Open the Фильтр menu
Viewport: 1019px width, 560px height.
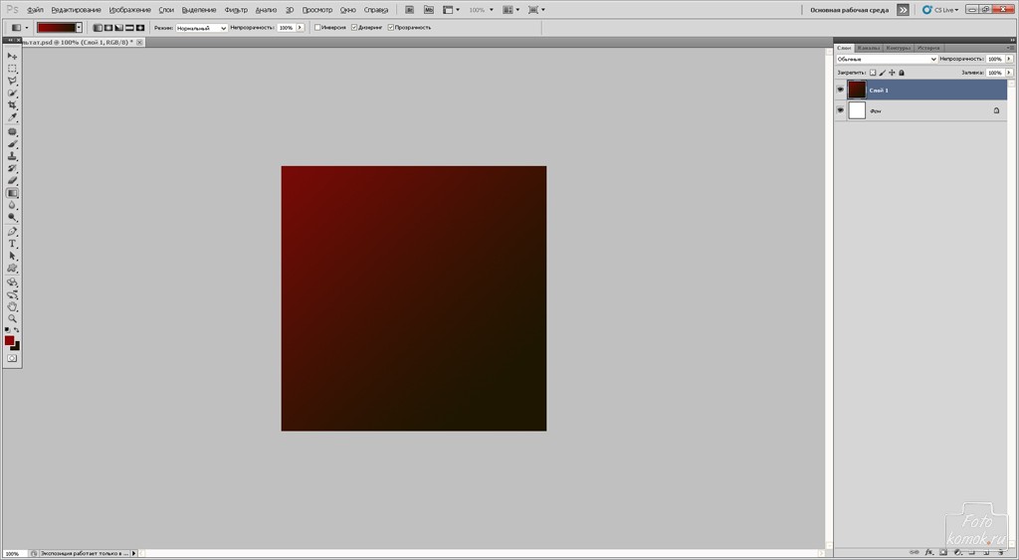pos(236,10)
